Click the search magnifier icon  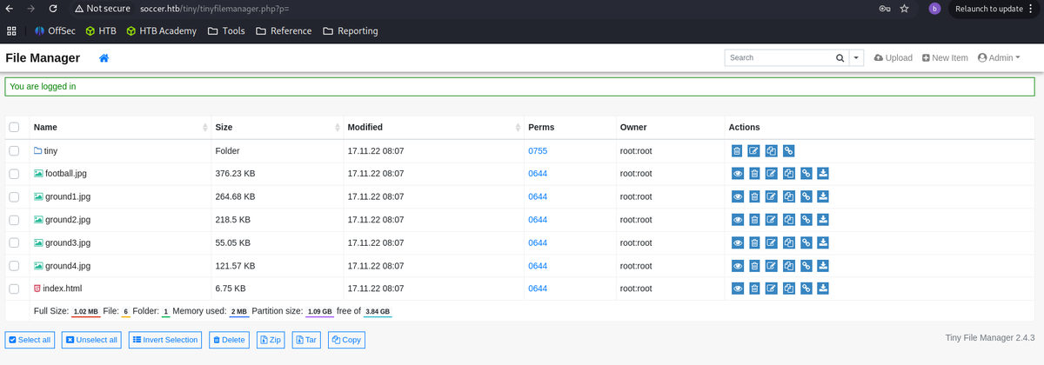pyautogui.click(x=840, y=58)
